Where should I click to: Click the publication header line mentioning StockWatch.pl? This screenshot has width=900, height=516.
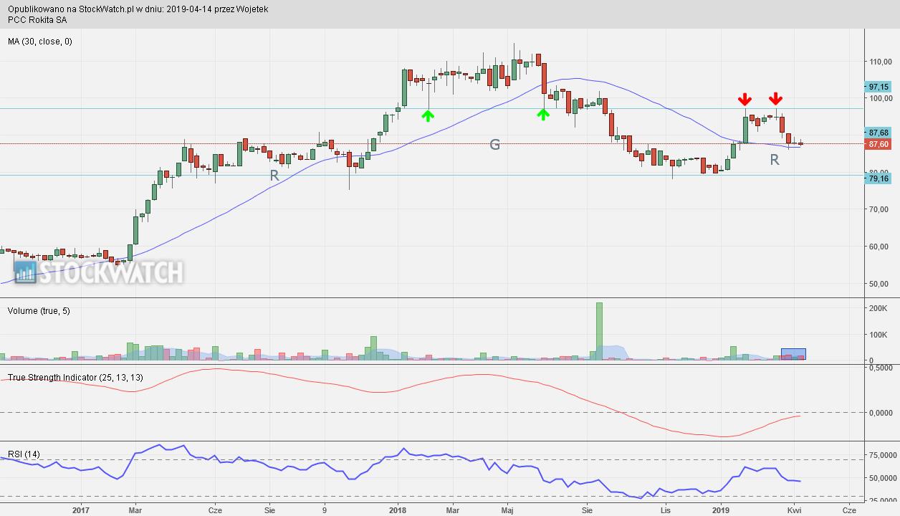pyautogui.click(x=138, y=9)
